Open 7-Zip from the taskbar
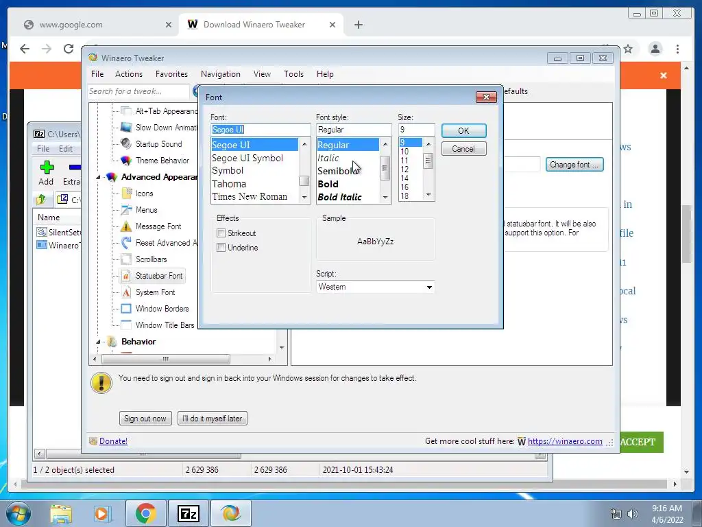 click(188, 513)
